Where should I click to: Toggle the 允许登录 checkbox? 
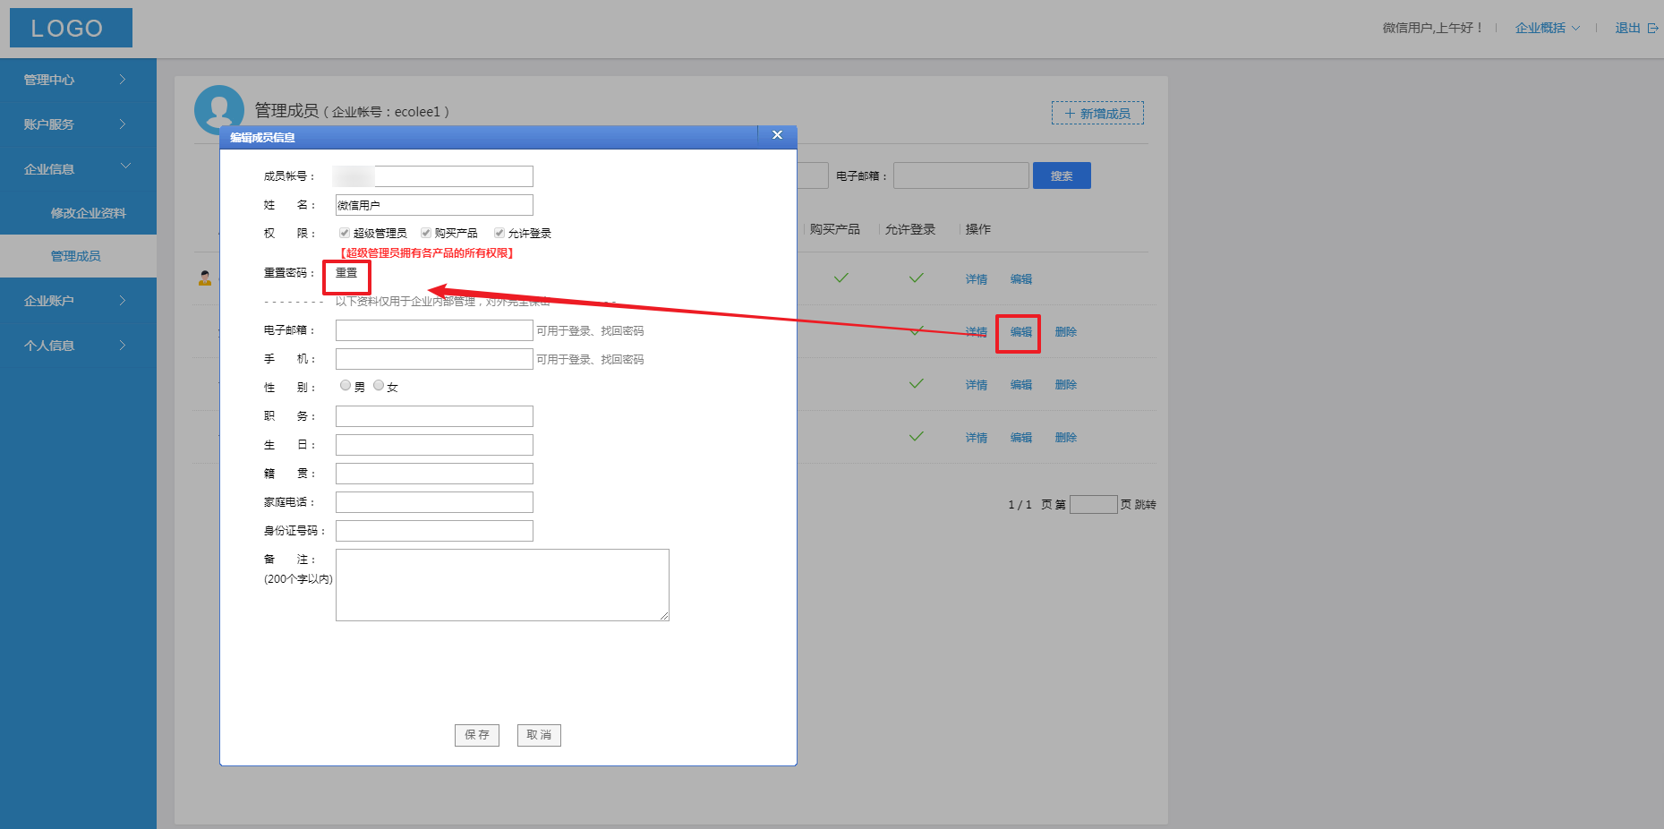tap(499, 233)
